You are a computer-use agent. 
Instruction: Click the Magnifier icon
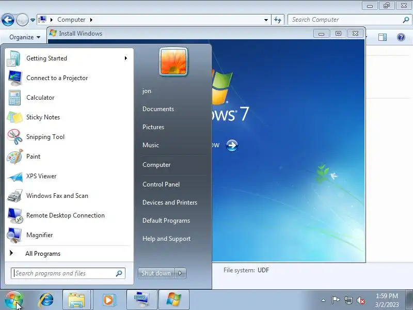tap(15, 235)
